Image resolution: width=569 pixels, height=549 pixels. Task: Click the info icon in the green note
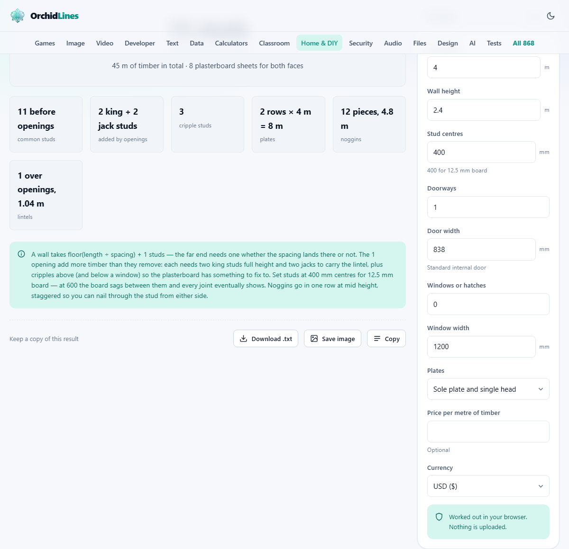(x=21, y=254)
